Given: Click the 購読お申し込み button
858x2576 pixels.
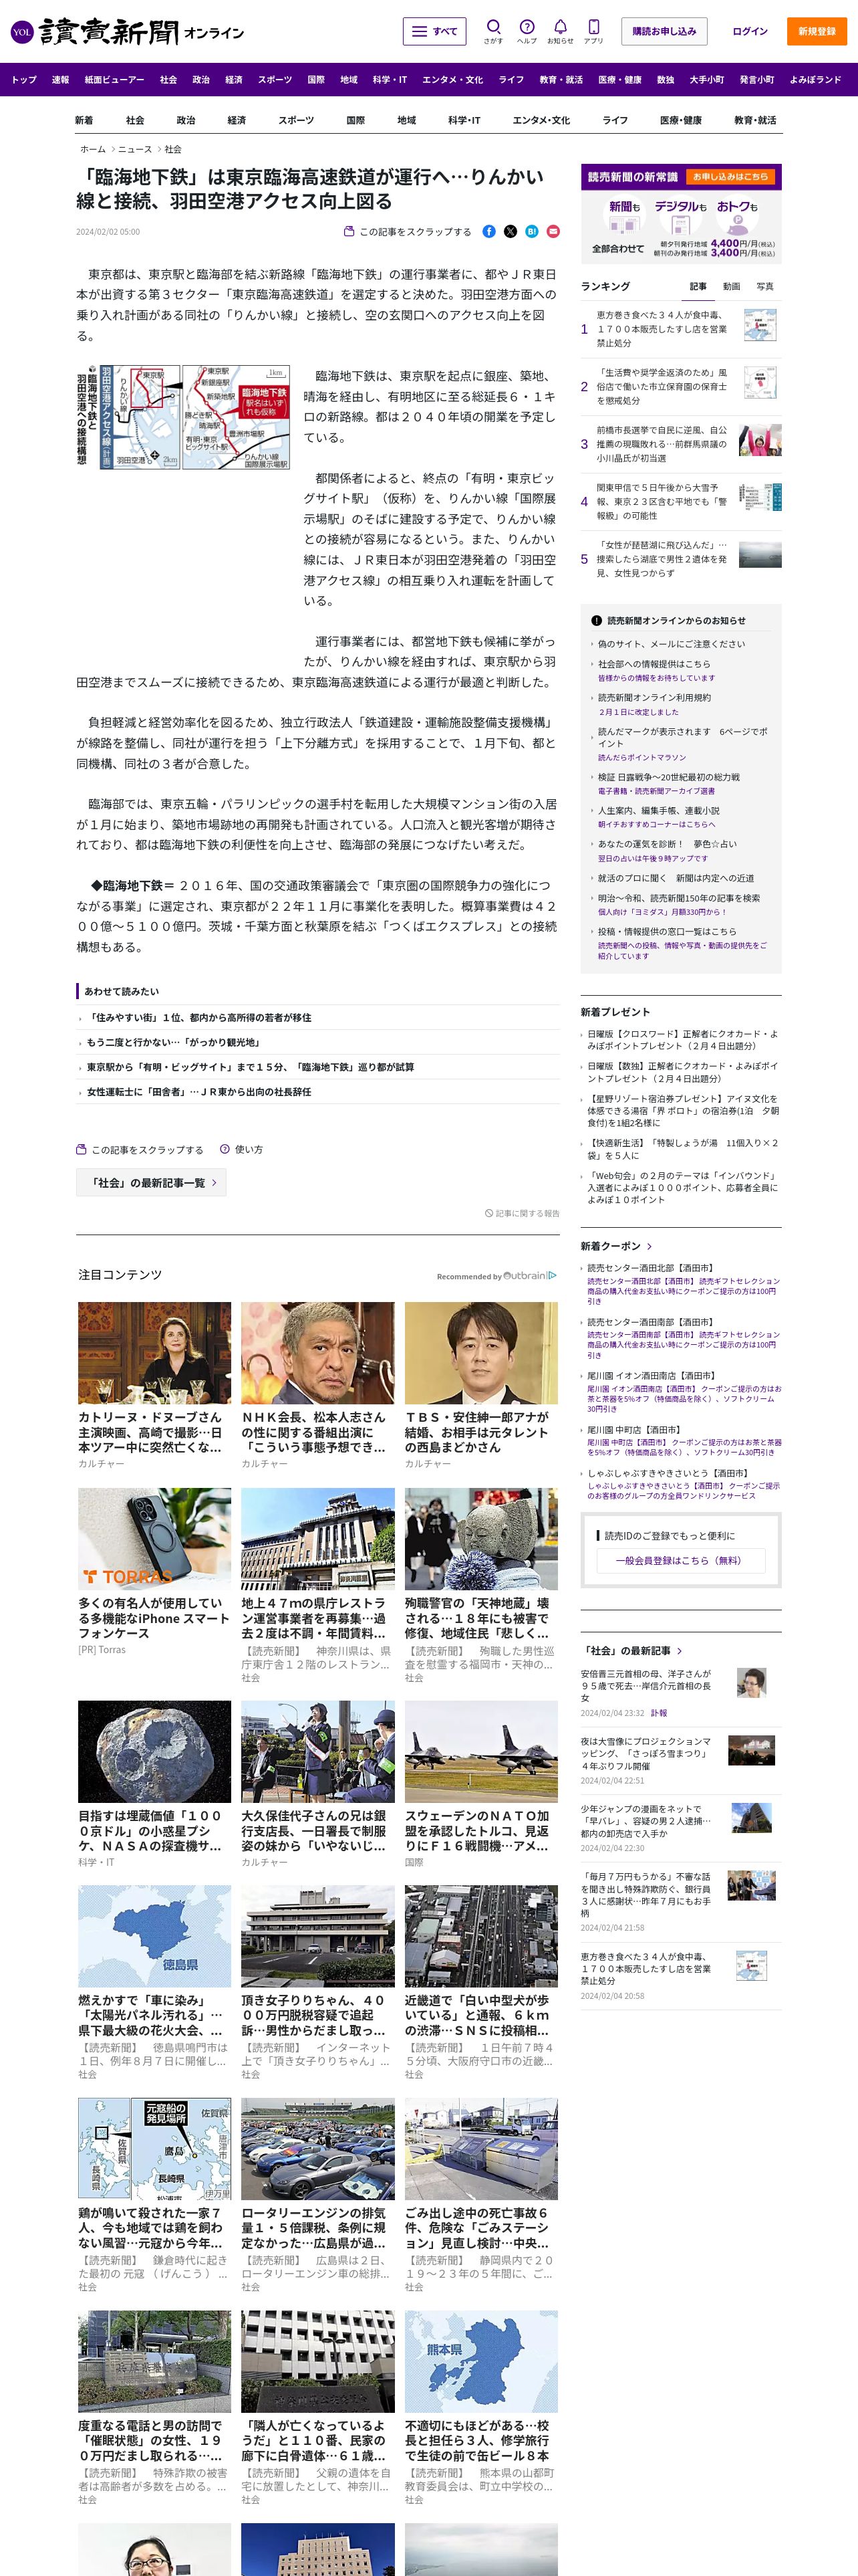Looking at the screenshot, I should [664, 31].
